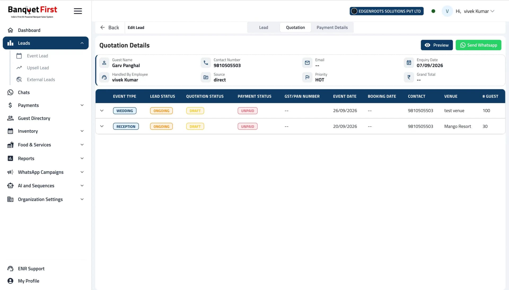Toggle the hamburger sidebar menu icon

[x=78, y=11]
